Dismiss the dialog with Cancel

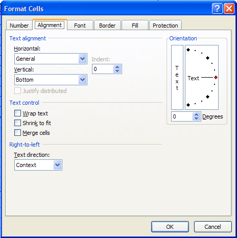tap(213, 227)
